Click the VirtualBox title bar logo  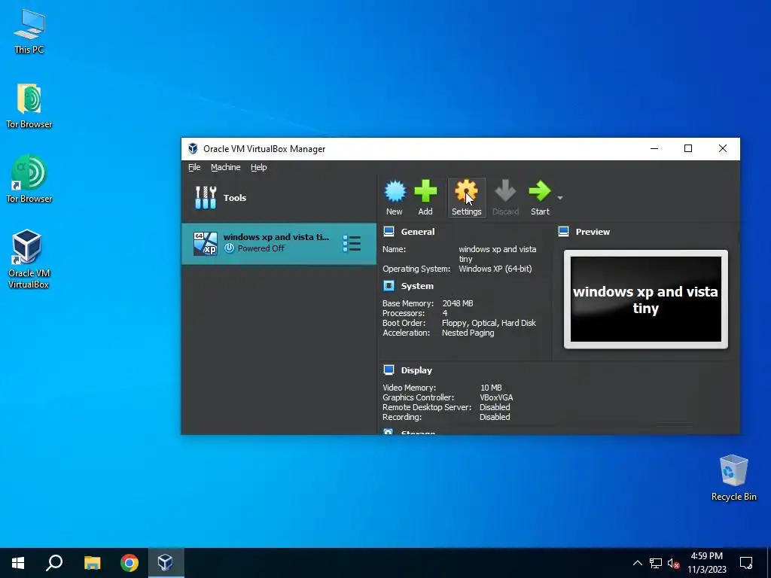tap(194, 148)
